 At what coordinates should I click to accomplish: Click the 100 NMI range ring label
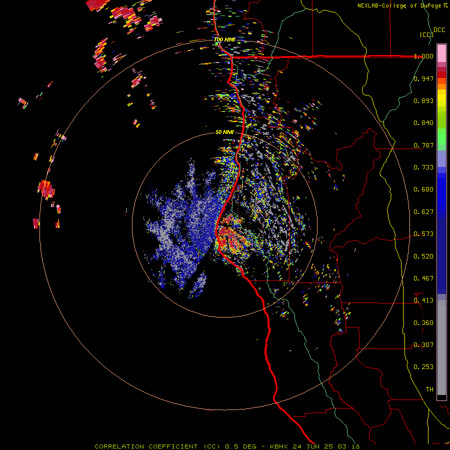coord(224,39)
